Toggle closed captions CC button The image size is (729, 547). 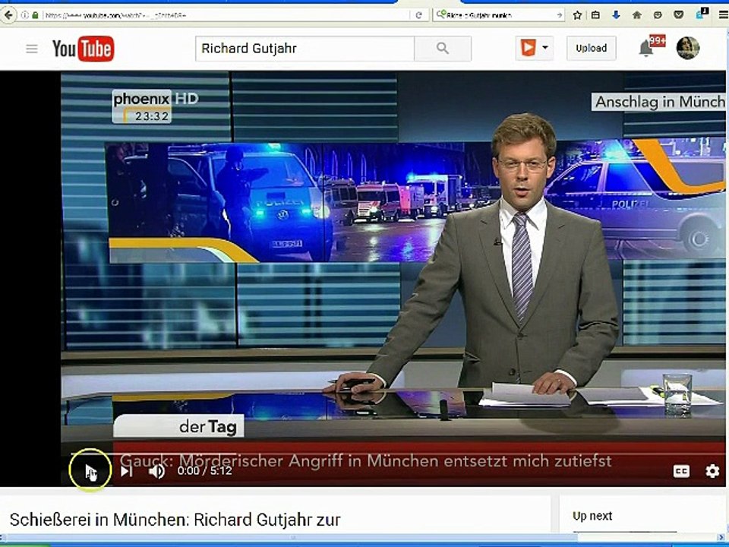[x=681, y=471]
